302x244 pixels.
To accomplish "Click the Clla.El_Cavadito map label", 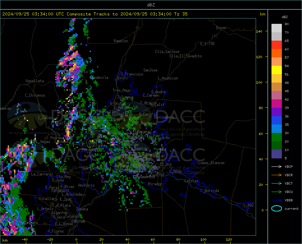I will (186, 56).
